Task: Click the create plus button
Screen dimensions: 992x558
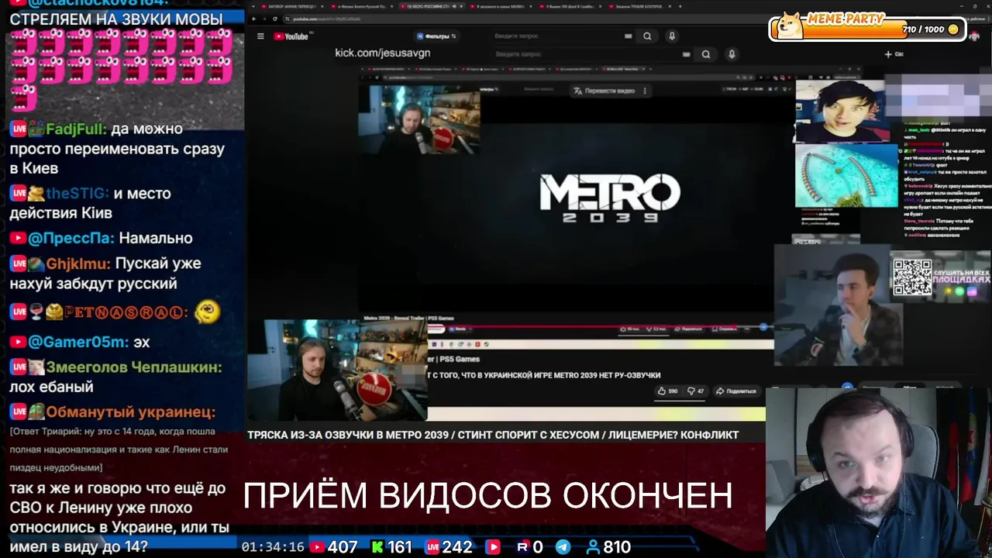Action: (x=888, y=54)
